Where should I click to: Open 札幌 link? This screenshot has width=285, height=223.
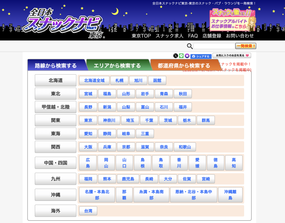pyautogui.click(x=119, y=80)
